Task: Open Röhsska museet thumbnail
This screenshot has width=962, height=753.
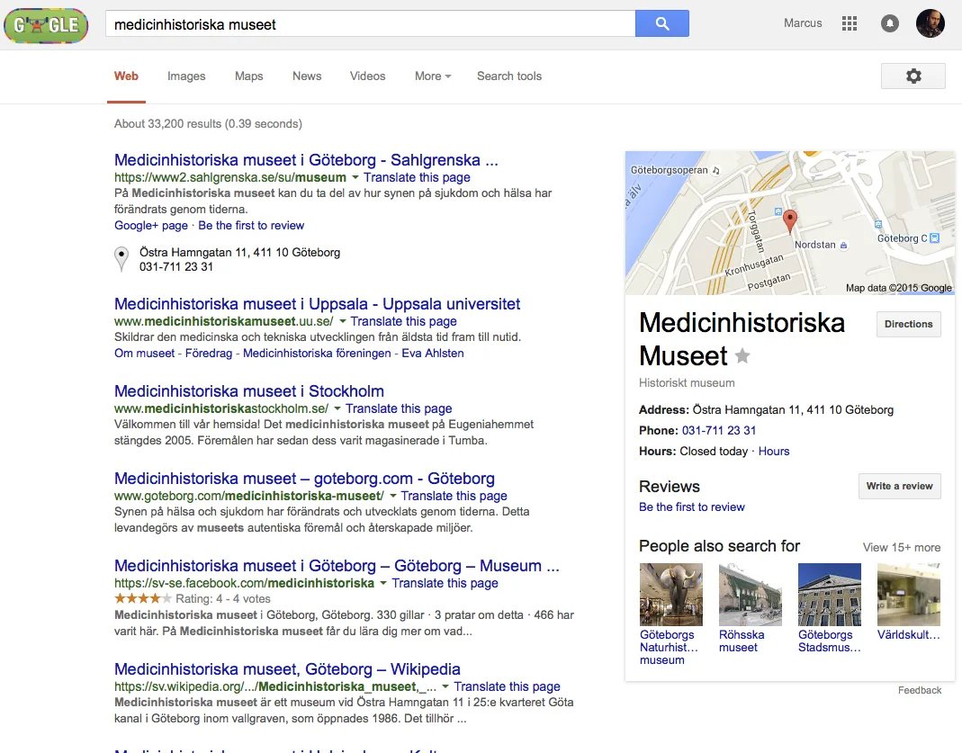Action: point(751,594)
